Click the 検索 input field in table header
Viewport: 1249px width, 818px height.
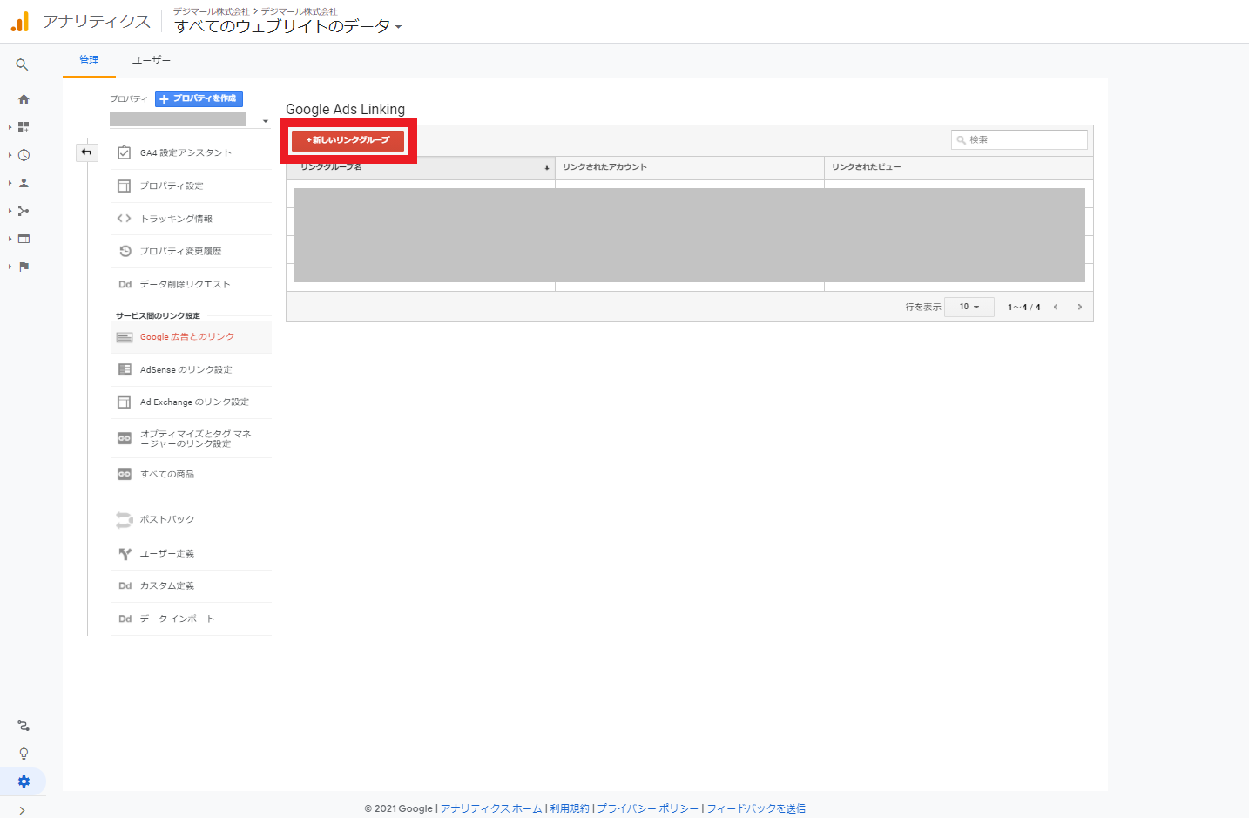point(1019,139)
